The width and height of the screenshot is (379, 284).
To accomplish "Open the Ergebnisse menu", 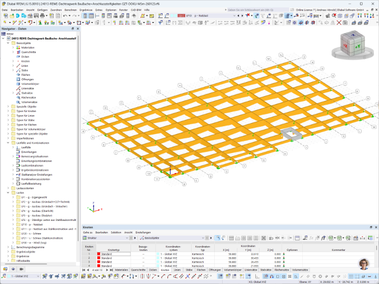I will 86,10.
